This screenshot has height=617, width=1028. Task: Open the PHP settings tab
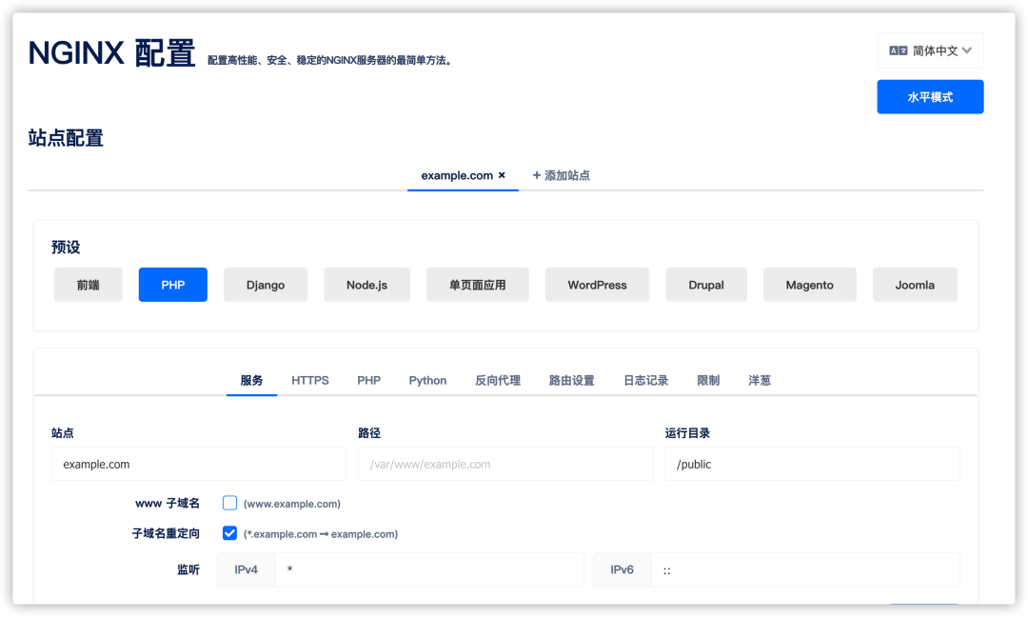pyautogui.click(x=369, y=380)
